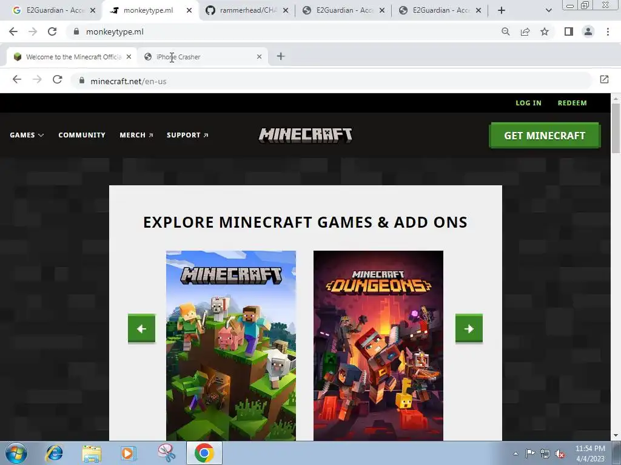Viewport: 621px width, 465px height.
Task: Open SUPPORT external link
Action: (187, 135)
